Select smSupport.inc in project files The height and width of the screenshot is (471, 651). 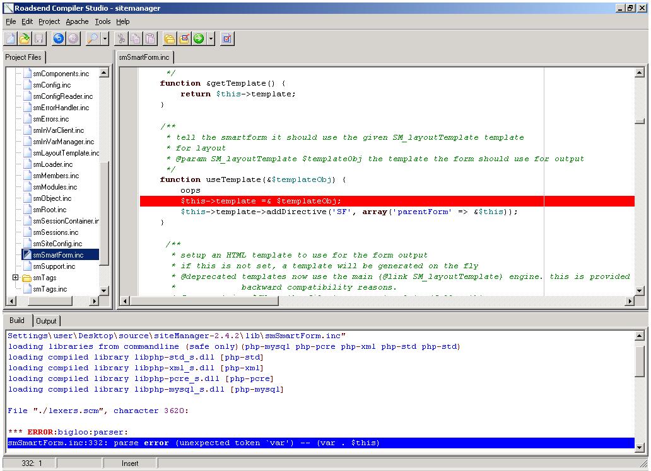click(54, 266)
